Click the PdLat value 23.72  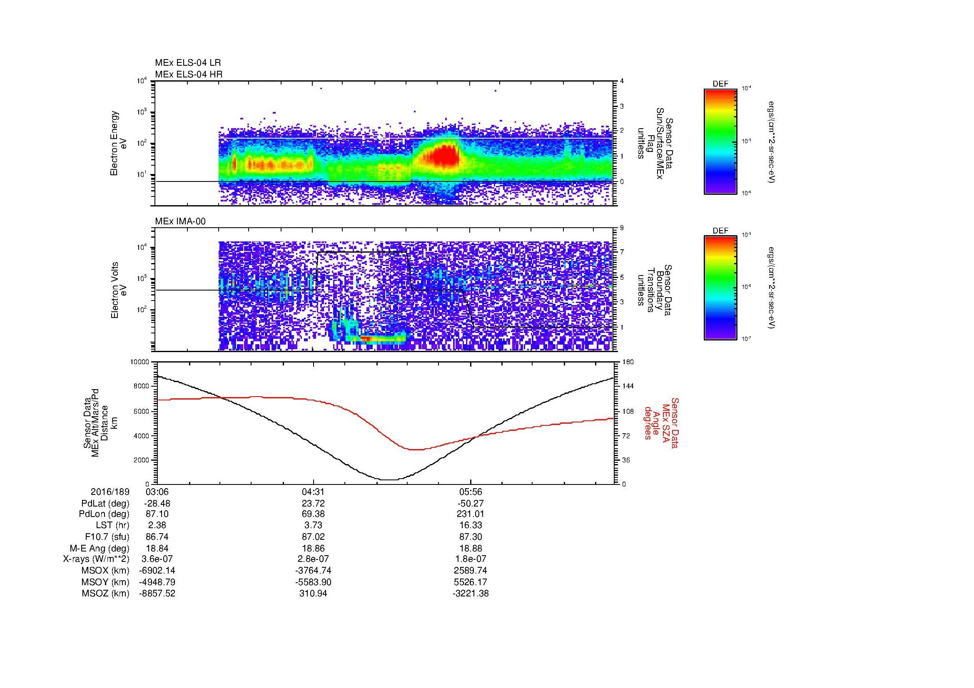tap(314, 504)
